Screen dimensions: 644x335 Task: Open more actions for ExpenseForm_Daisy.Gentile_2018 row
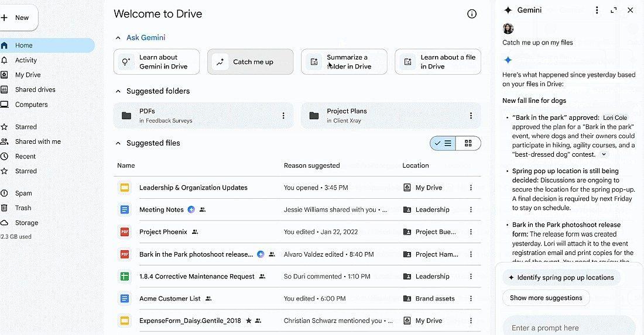(471, 320)
